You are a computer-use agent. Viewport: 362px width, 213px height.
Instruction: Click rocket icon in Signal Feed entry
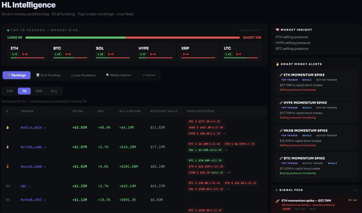[x=277, y=201]
